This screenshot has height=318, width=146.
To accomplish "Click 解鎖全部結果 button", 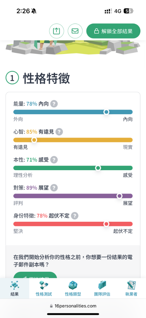I will coord(113,31).
